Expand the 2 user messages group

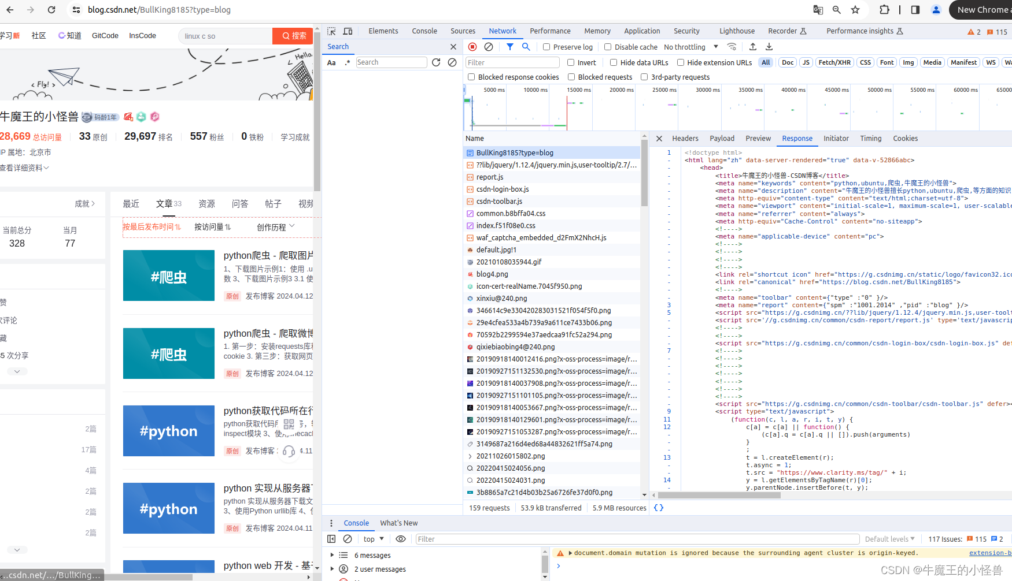[x=332, y=569]
